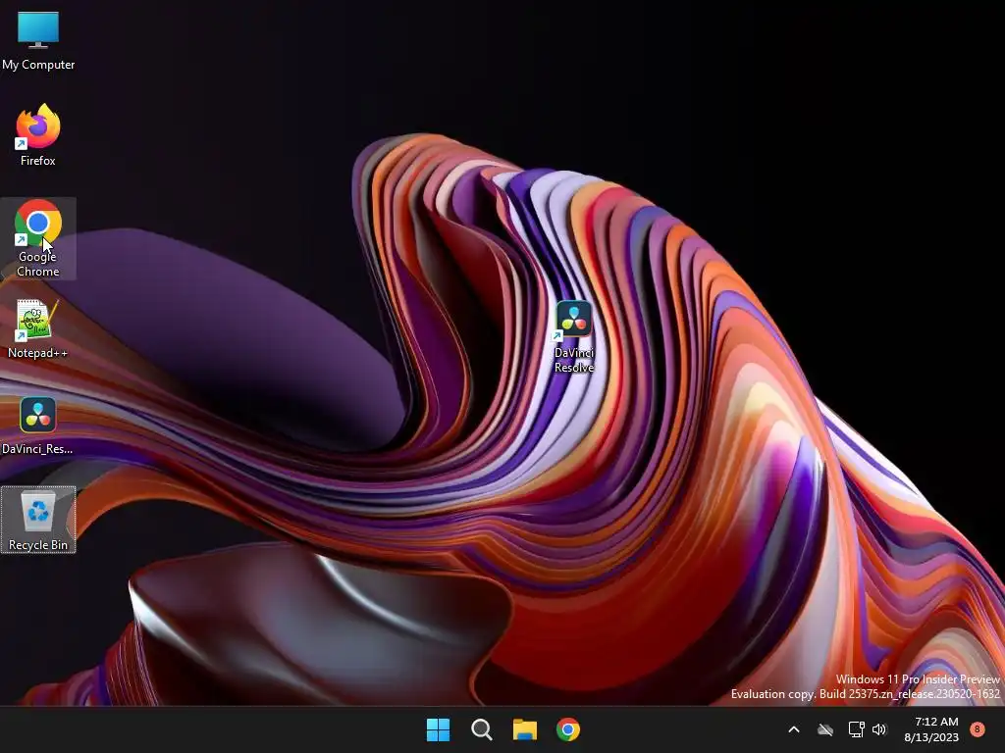Image resolution: width=1005 pixels, height=753 pixels.
Task: Open the notification badge showing 8
Action: point(977,728)
